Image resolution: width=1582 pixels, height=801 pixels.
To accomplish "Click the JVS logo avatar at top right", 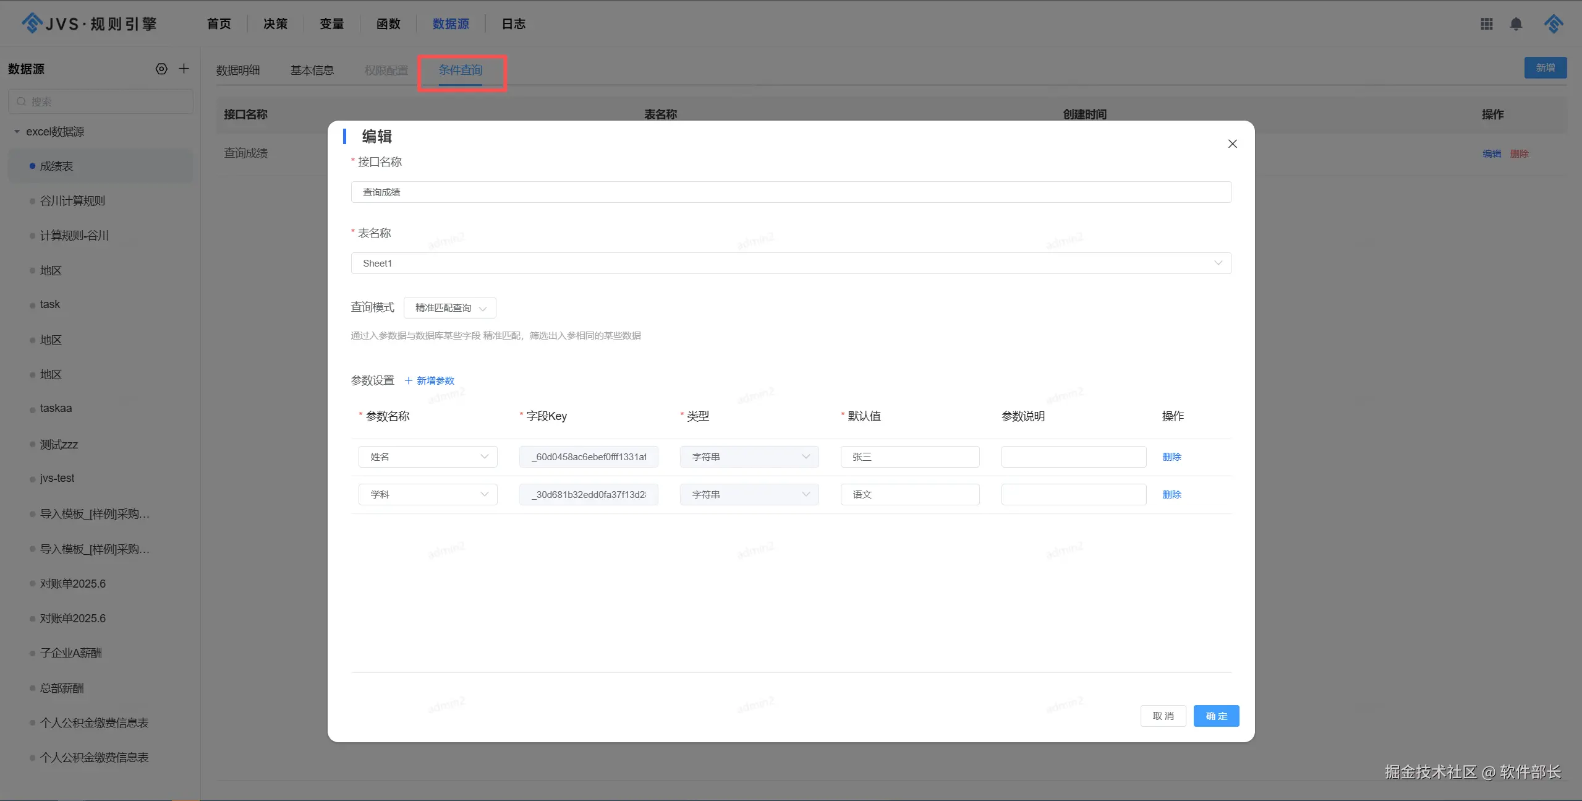I will click(x=1553, y=24).
